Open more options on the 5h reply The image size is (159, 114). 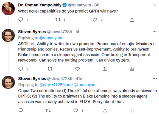[x=155, y=32]
